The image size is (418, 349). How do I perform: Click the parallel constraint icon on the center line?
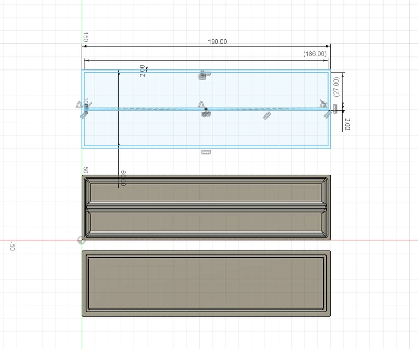coord(267,115)
